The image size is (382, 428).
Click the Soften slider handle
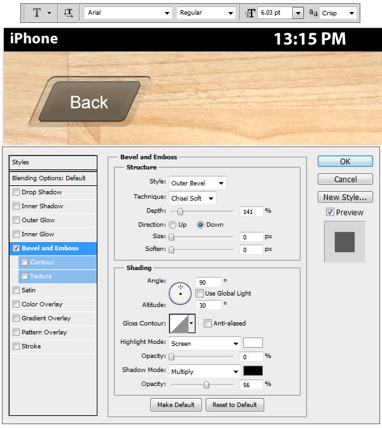[171, 250]
